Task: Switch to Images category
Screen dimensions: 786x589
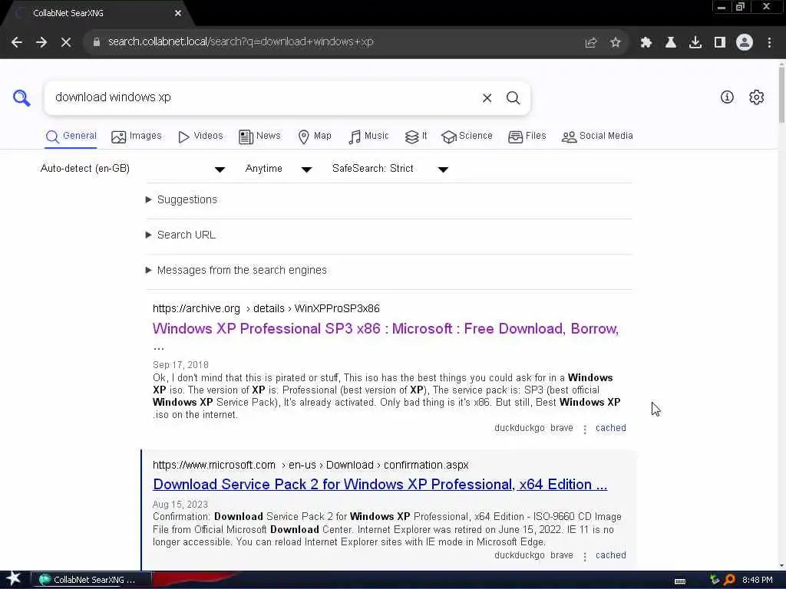Action: [137, 137]
